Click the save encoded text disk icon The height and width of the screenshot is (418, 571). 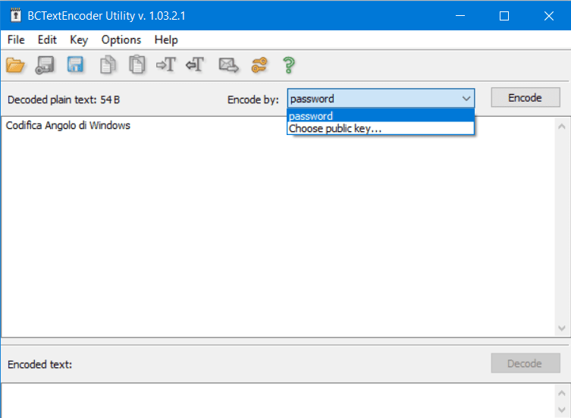[45, 65]
